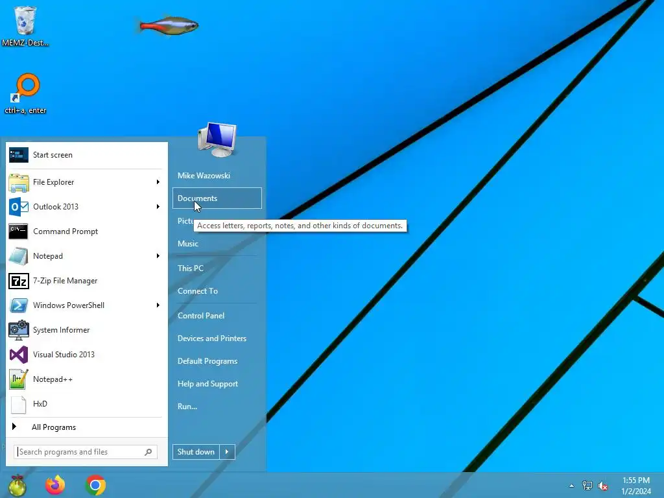Image resolution: width=664 pixels, height=498 pixels.
Task: Click the Shut down button
Action: click(x=196, y=452)
